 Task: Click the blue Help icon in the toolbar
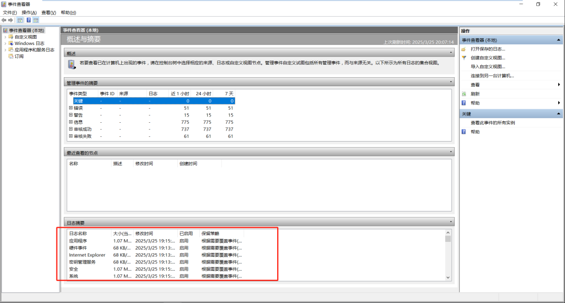(29, 20)
